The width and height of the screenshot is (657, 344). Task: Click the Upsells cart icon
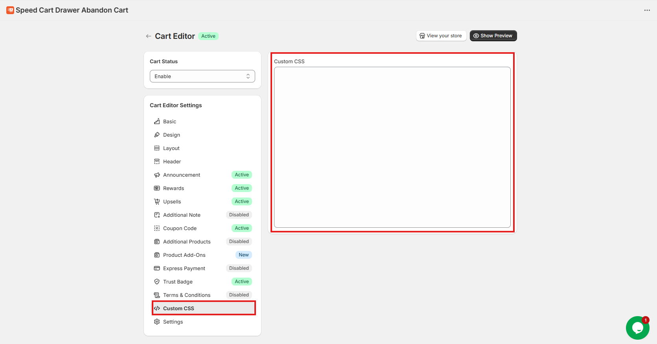coord(157,201)
